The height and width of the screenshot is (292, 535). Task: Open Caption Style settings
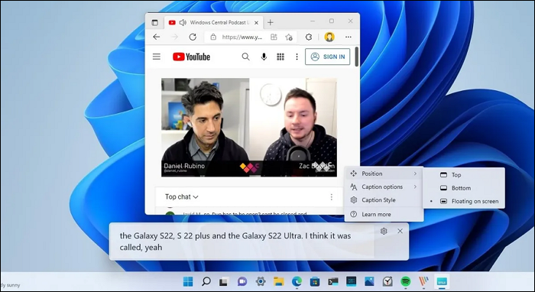[x=384, y=200]
